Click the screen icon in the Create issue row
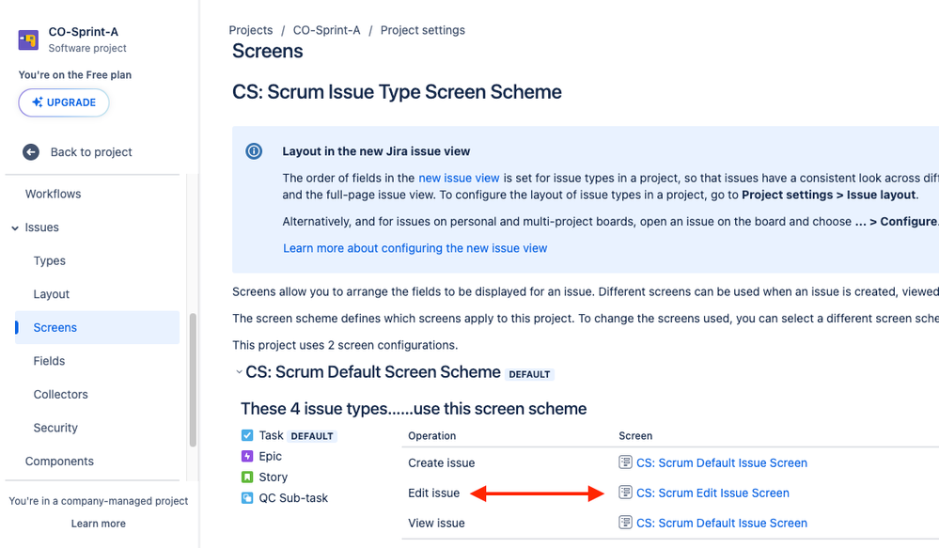Image resolution: width=939 pixels, height=548 pixels. (625, 462)
